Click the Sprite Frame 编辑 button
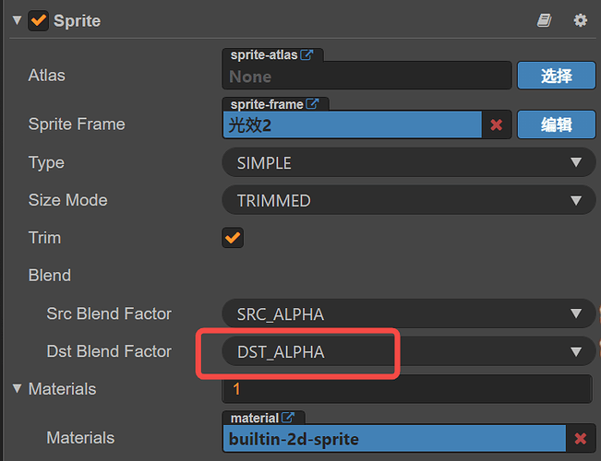This screenshot has height=461, width=601. (556, 124)
